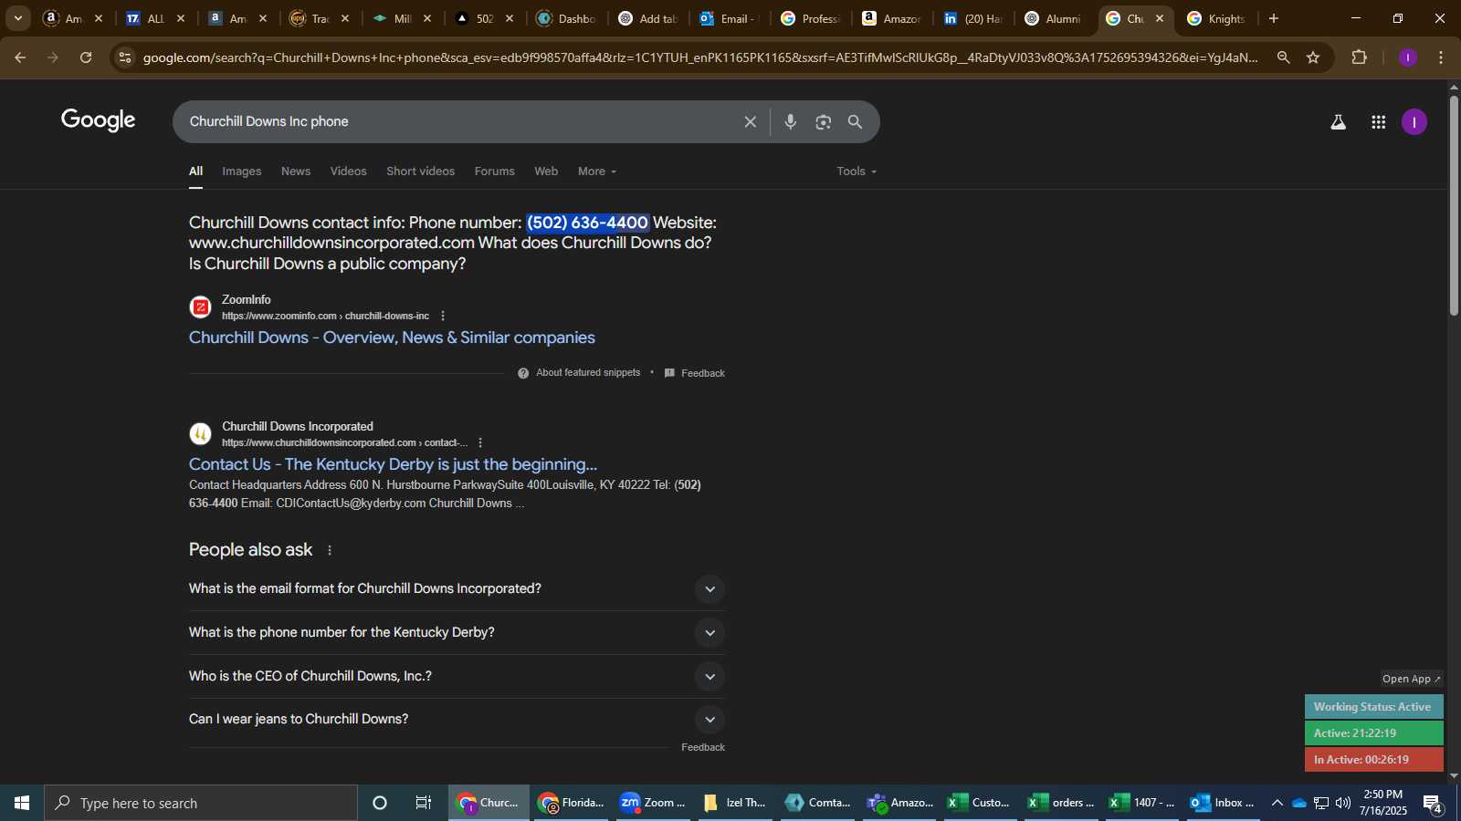Open Cortana circle on taskbar
1461x821 pixels.
point(380,803)
